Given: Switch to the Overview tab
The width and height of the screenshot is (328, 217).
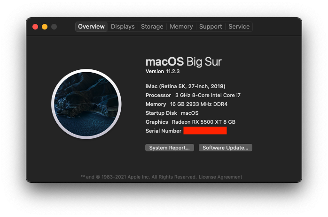Looking at the screenshot, I should (x=91, y=27).
